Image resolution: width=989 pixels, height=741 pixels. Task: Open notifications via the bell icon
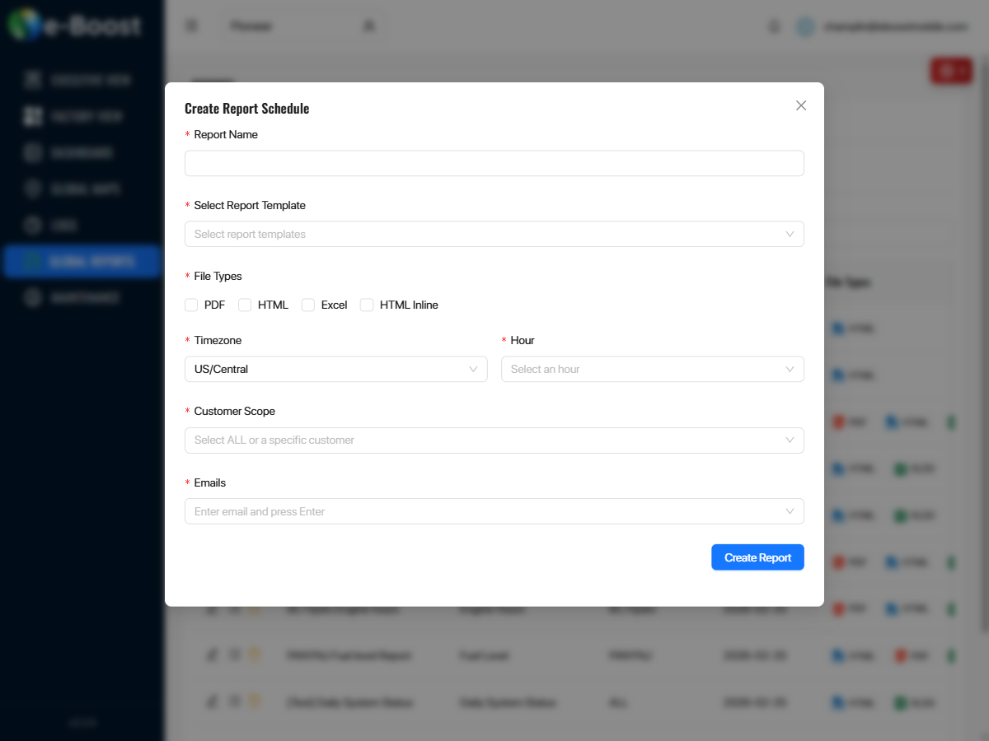coord(773,26)
